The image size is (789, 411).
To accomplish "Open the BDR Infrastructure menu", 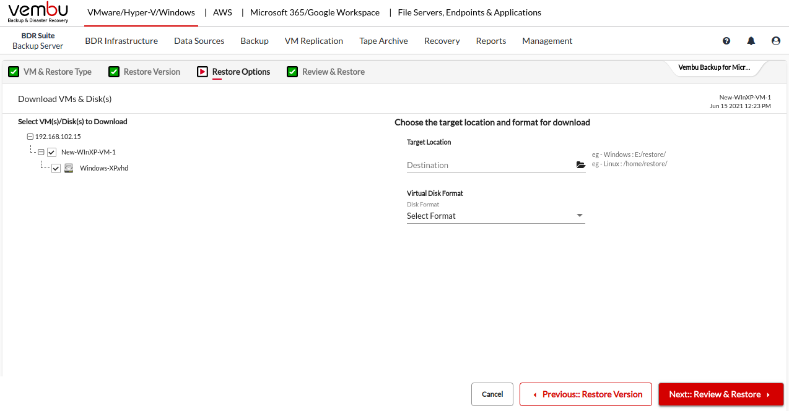I will [x=121, y=41].
